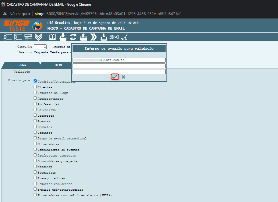Screen dimensions: 278x202
Task: Click the upload tray icon in toolbar
Action: 83,37
